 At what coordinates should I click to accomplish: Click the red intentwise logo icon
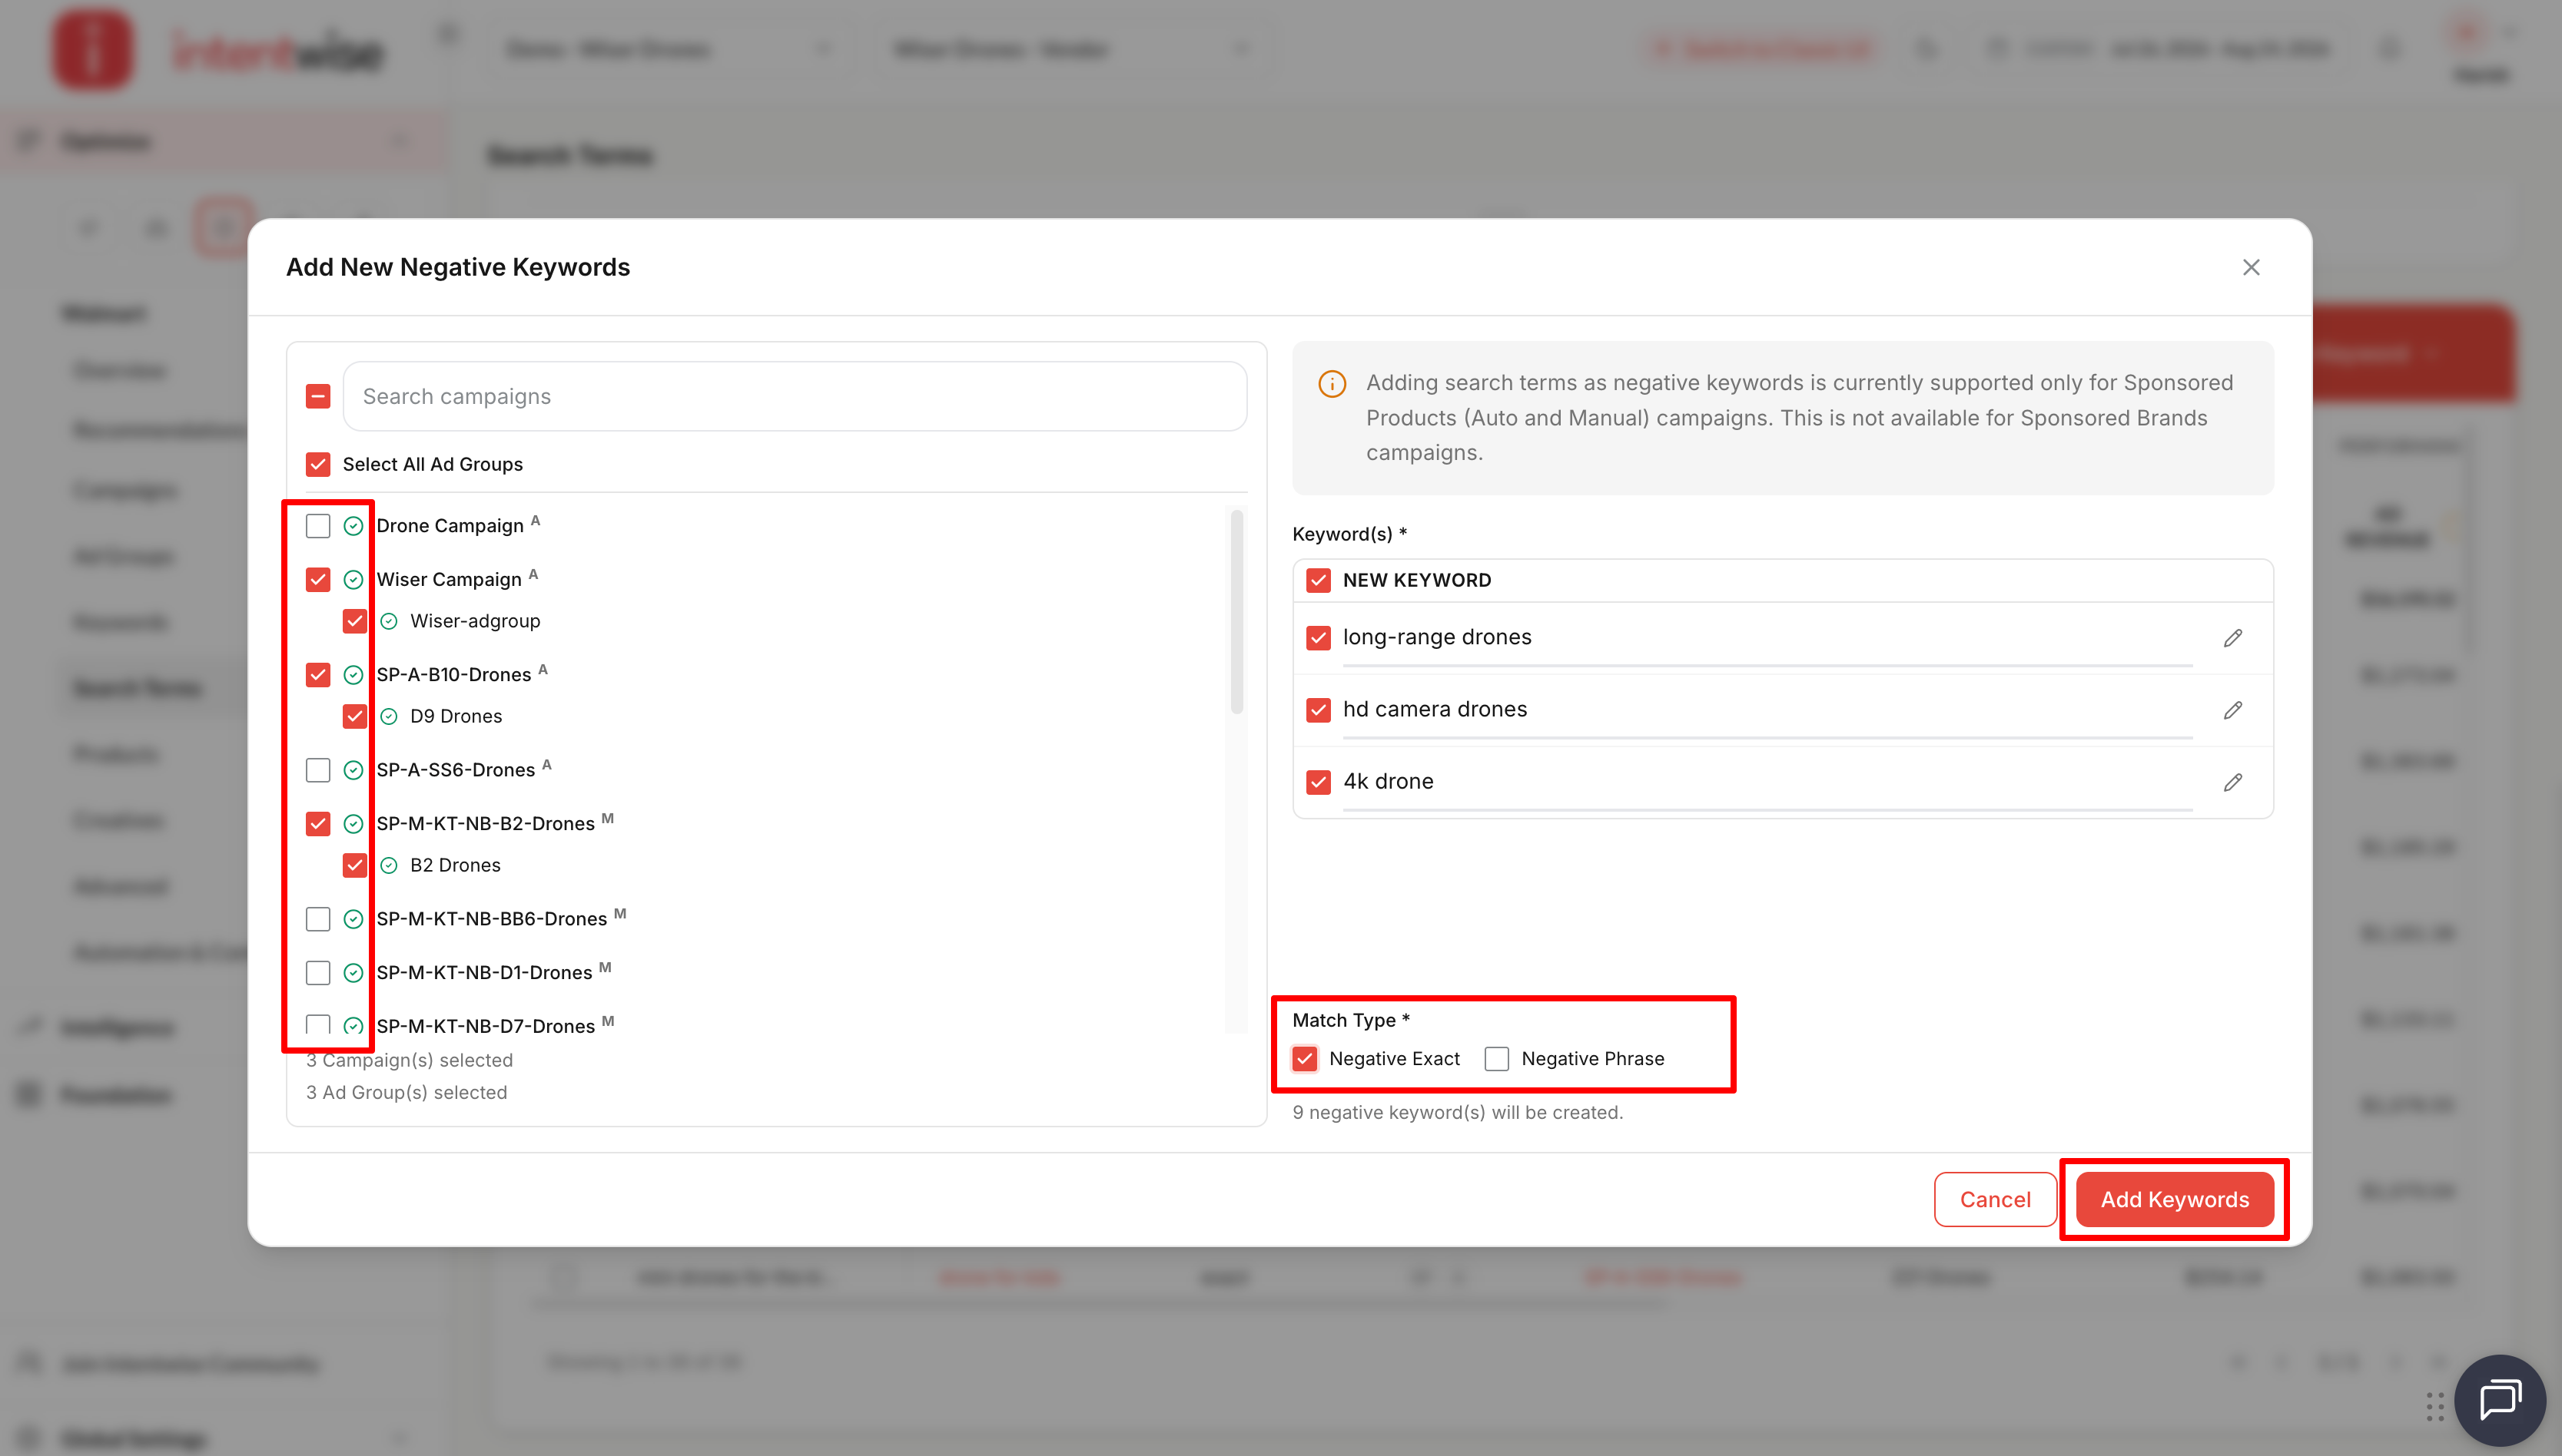tap(92, 50)
